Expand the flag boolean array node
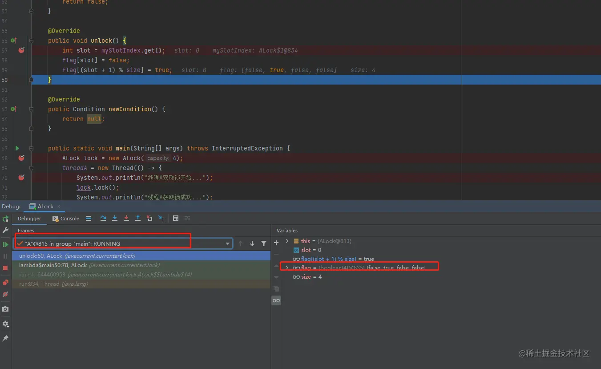 (287, 268)
